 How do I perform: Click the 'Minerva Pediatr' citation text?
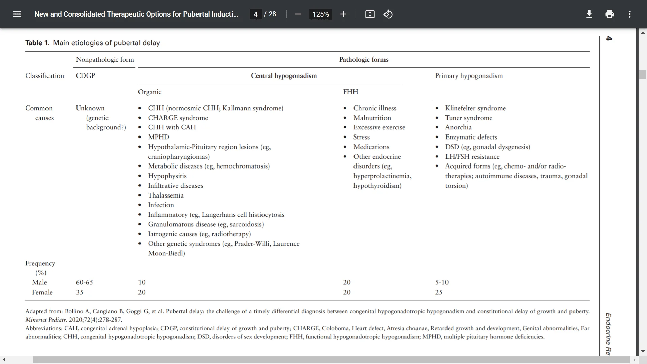pyautogui.click(x=46, y=320)
